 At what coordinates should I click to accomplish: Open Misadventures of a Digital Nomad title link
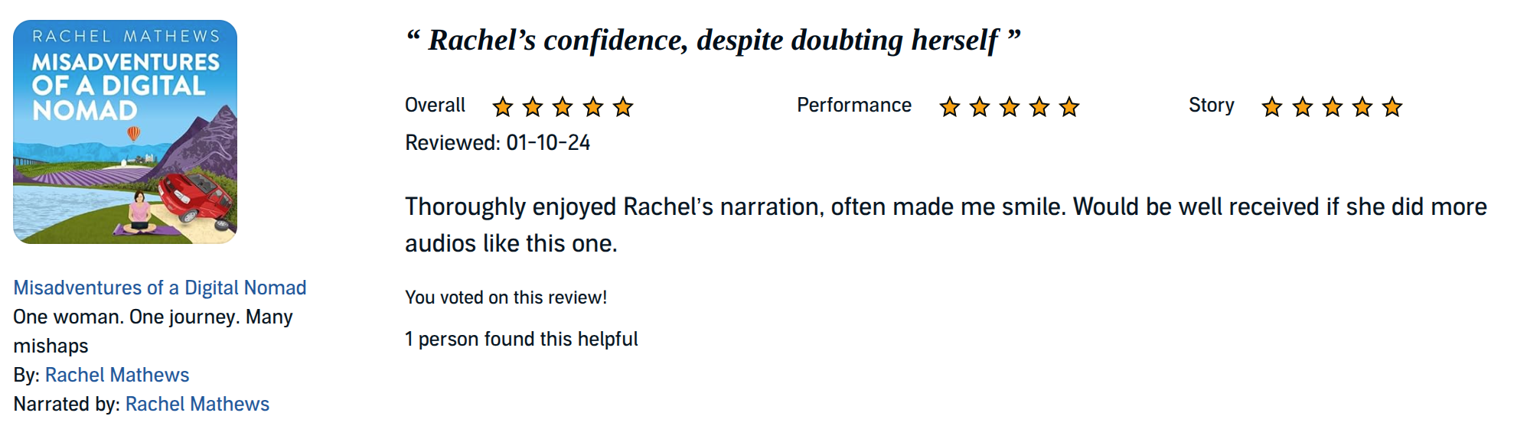pos(160,288)
